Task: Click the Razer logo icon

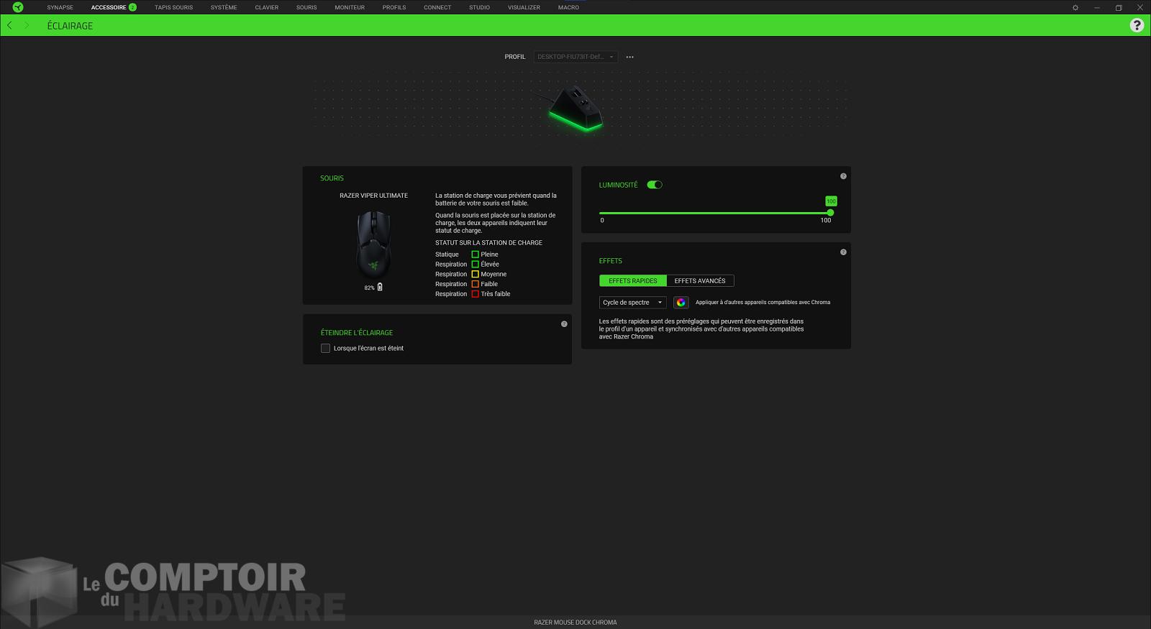Action: coord(18,7)
